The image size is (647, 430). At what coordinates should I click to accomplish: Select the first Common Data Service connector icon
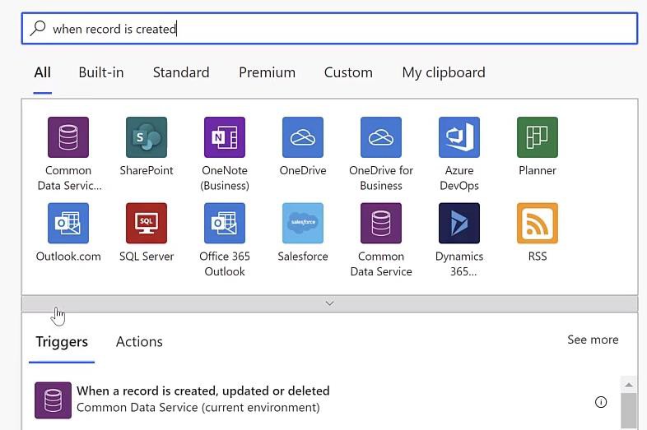tap(68, 136)
